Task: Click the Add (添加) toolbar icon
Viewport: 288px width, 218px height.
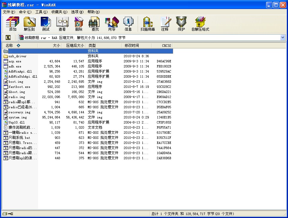Action: [x=13, y=24]
